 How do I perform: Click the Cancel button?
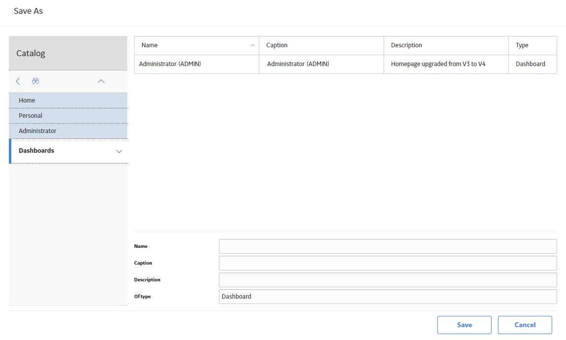(x=525, y=325)
